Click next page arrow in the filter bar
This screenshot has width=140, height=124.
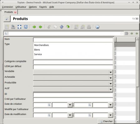(x=137, y=33)
